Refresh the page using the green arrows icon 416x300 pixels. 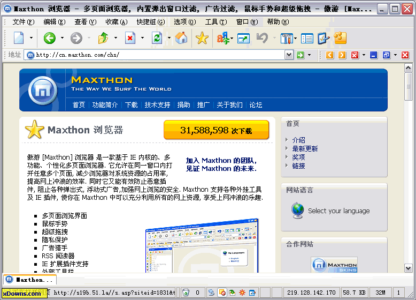pos(157,38)
